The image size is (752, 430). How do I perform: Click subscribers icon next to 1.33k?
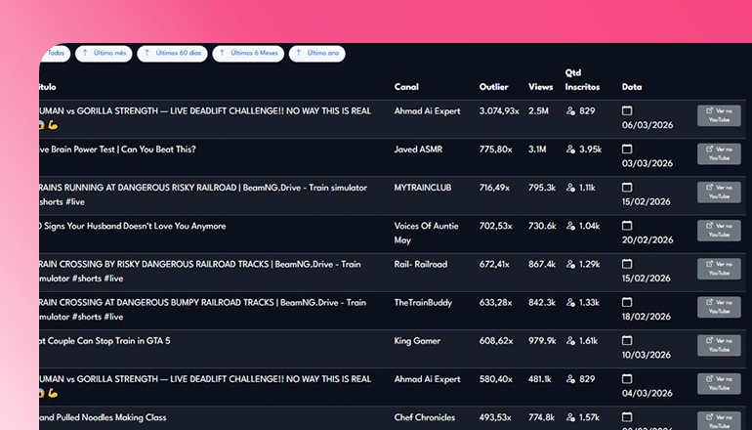[570, 302]
